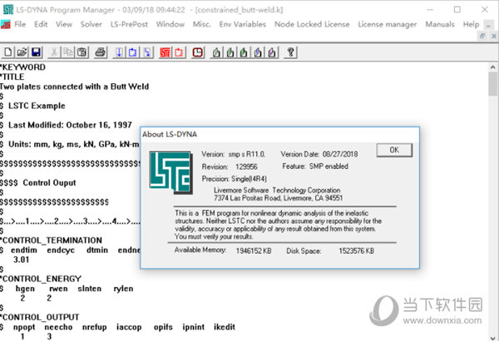Minimize the inner document via menu bar button

[x=488, y=24]
